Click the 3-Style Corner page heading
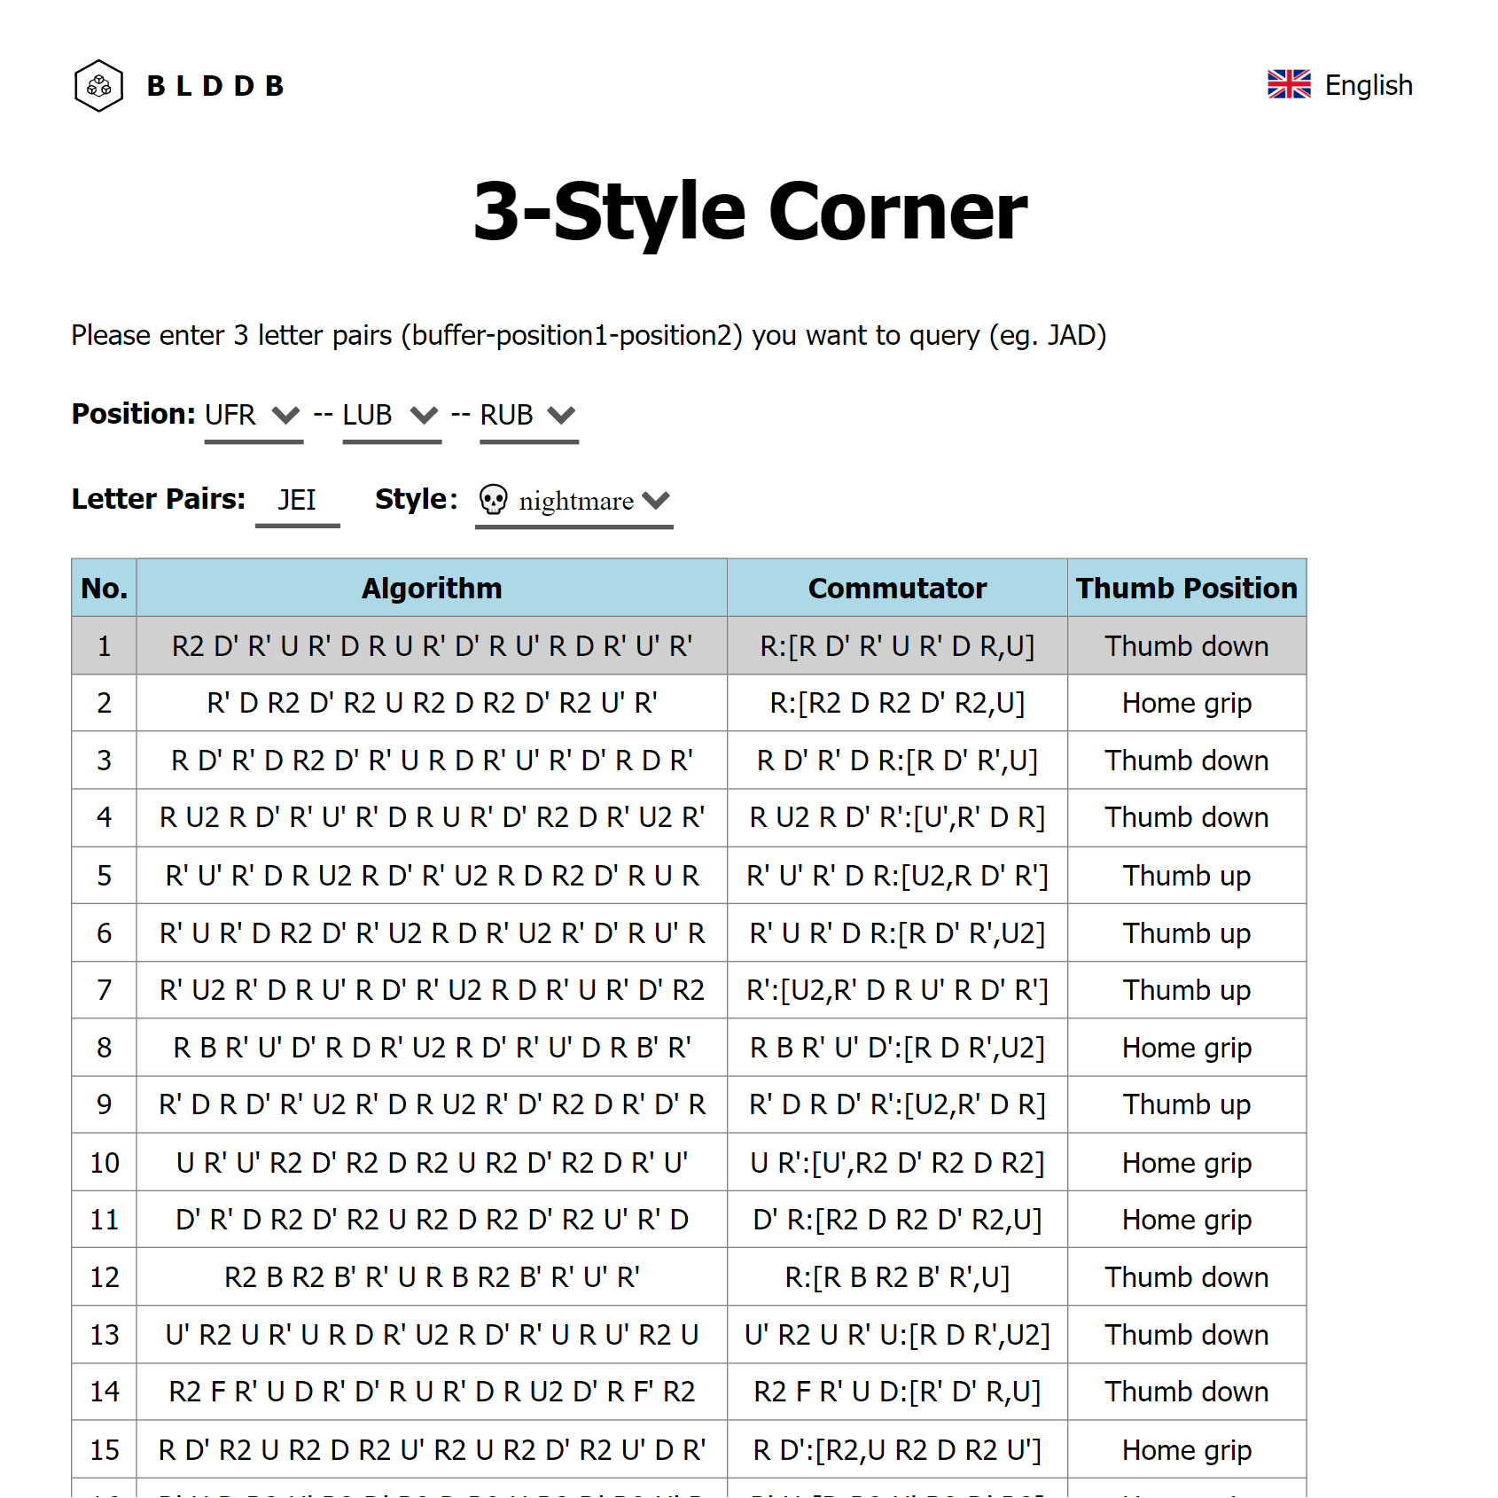The height and width of the screenshot is (1498, 1498). (750, 212)
